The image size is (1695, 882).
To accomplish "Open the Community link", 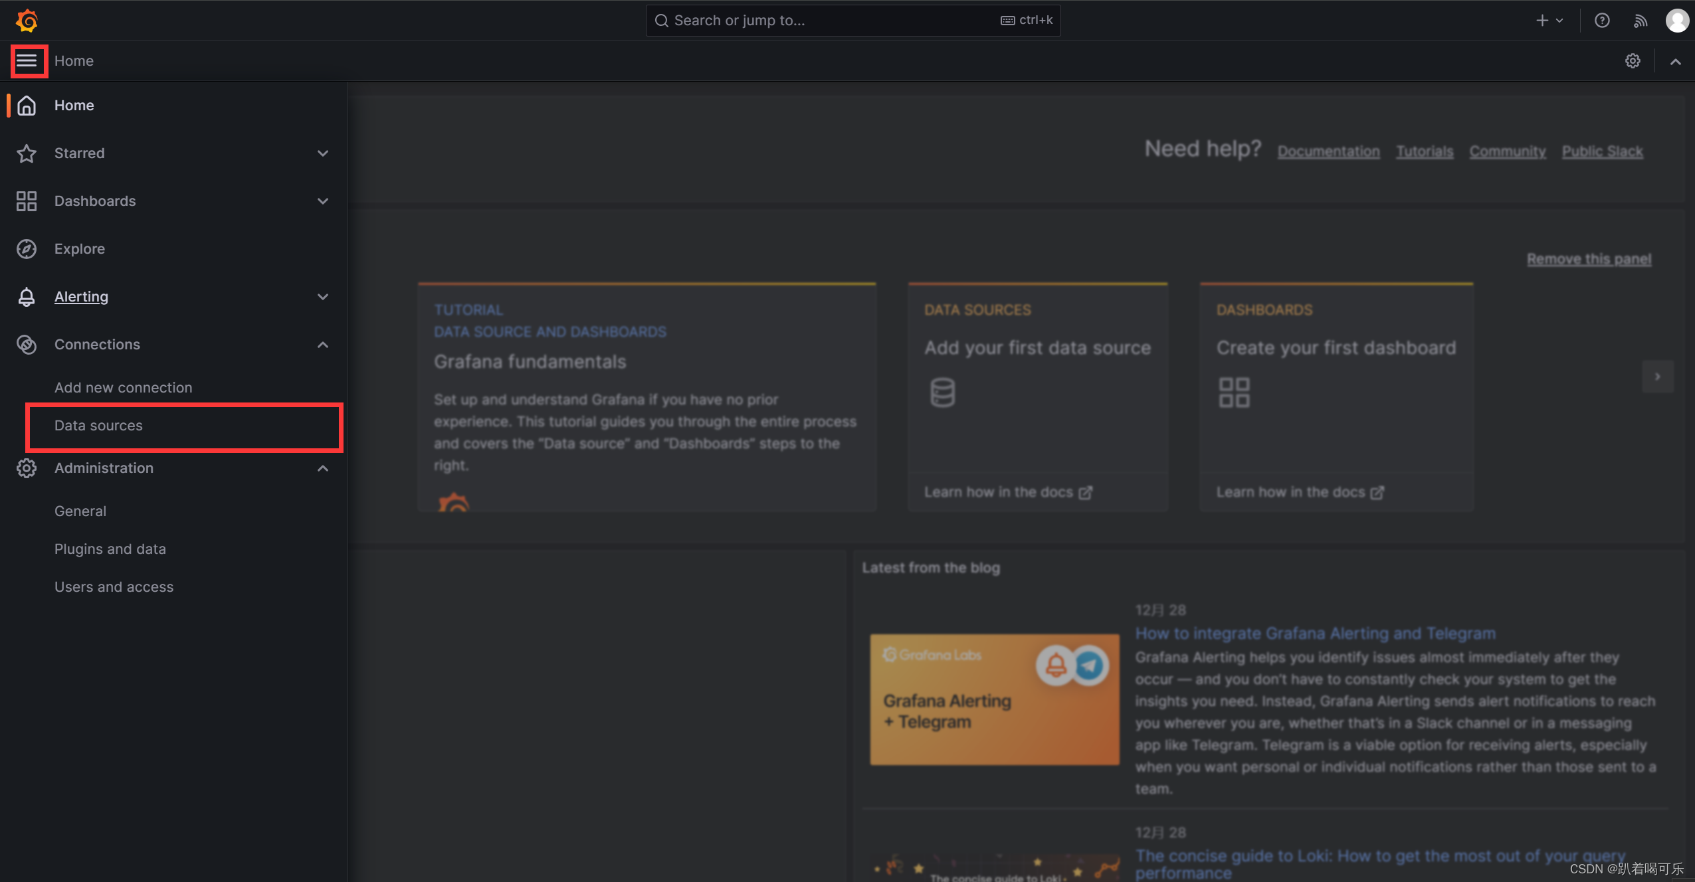I will pos(1507,152).
